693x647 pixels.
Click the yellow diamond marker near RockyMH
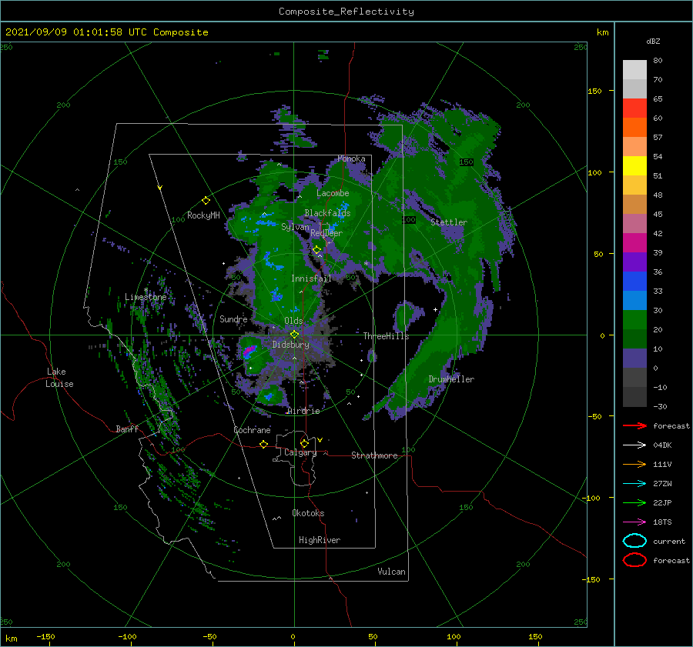coord(206,201)
